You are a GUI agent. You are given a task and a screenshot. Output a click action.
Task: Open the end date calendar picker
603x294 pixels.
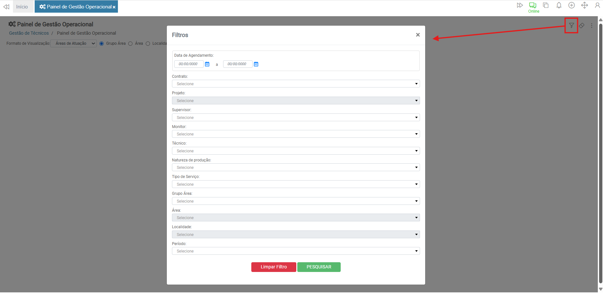click(256, 64)
